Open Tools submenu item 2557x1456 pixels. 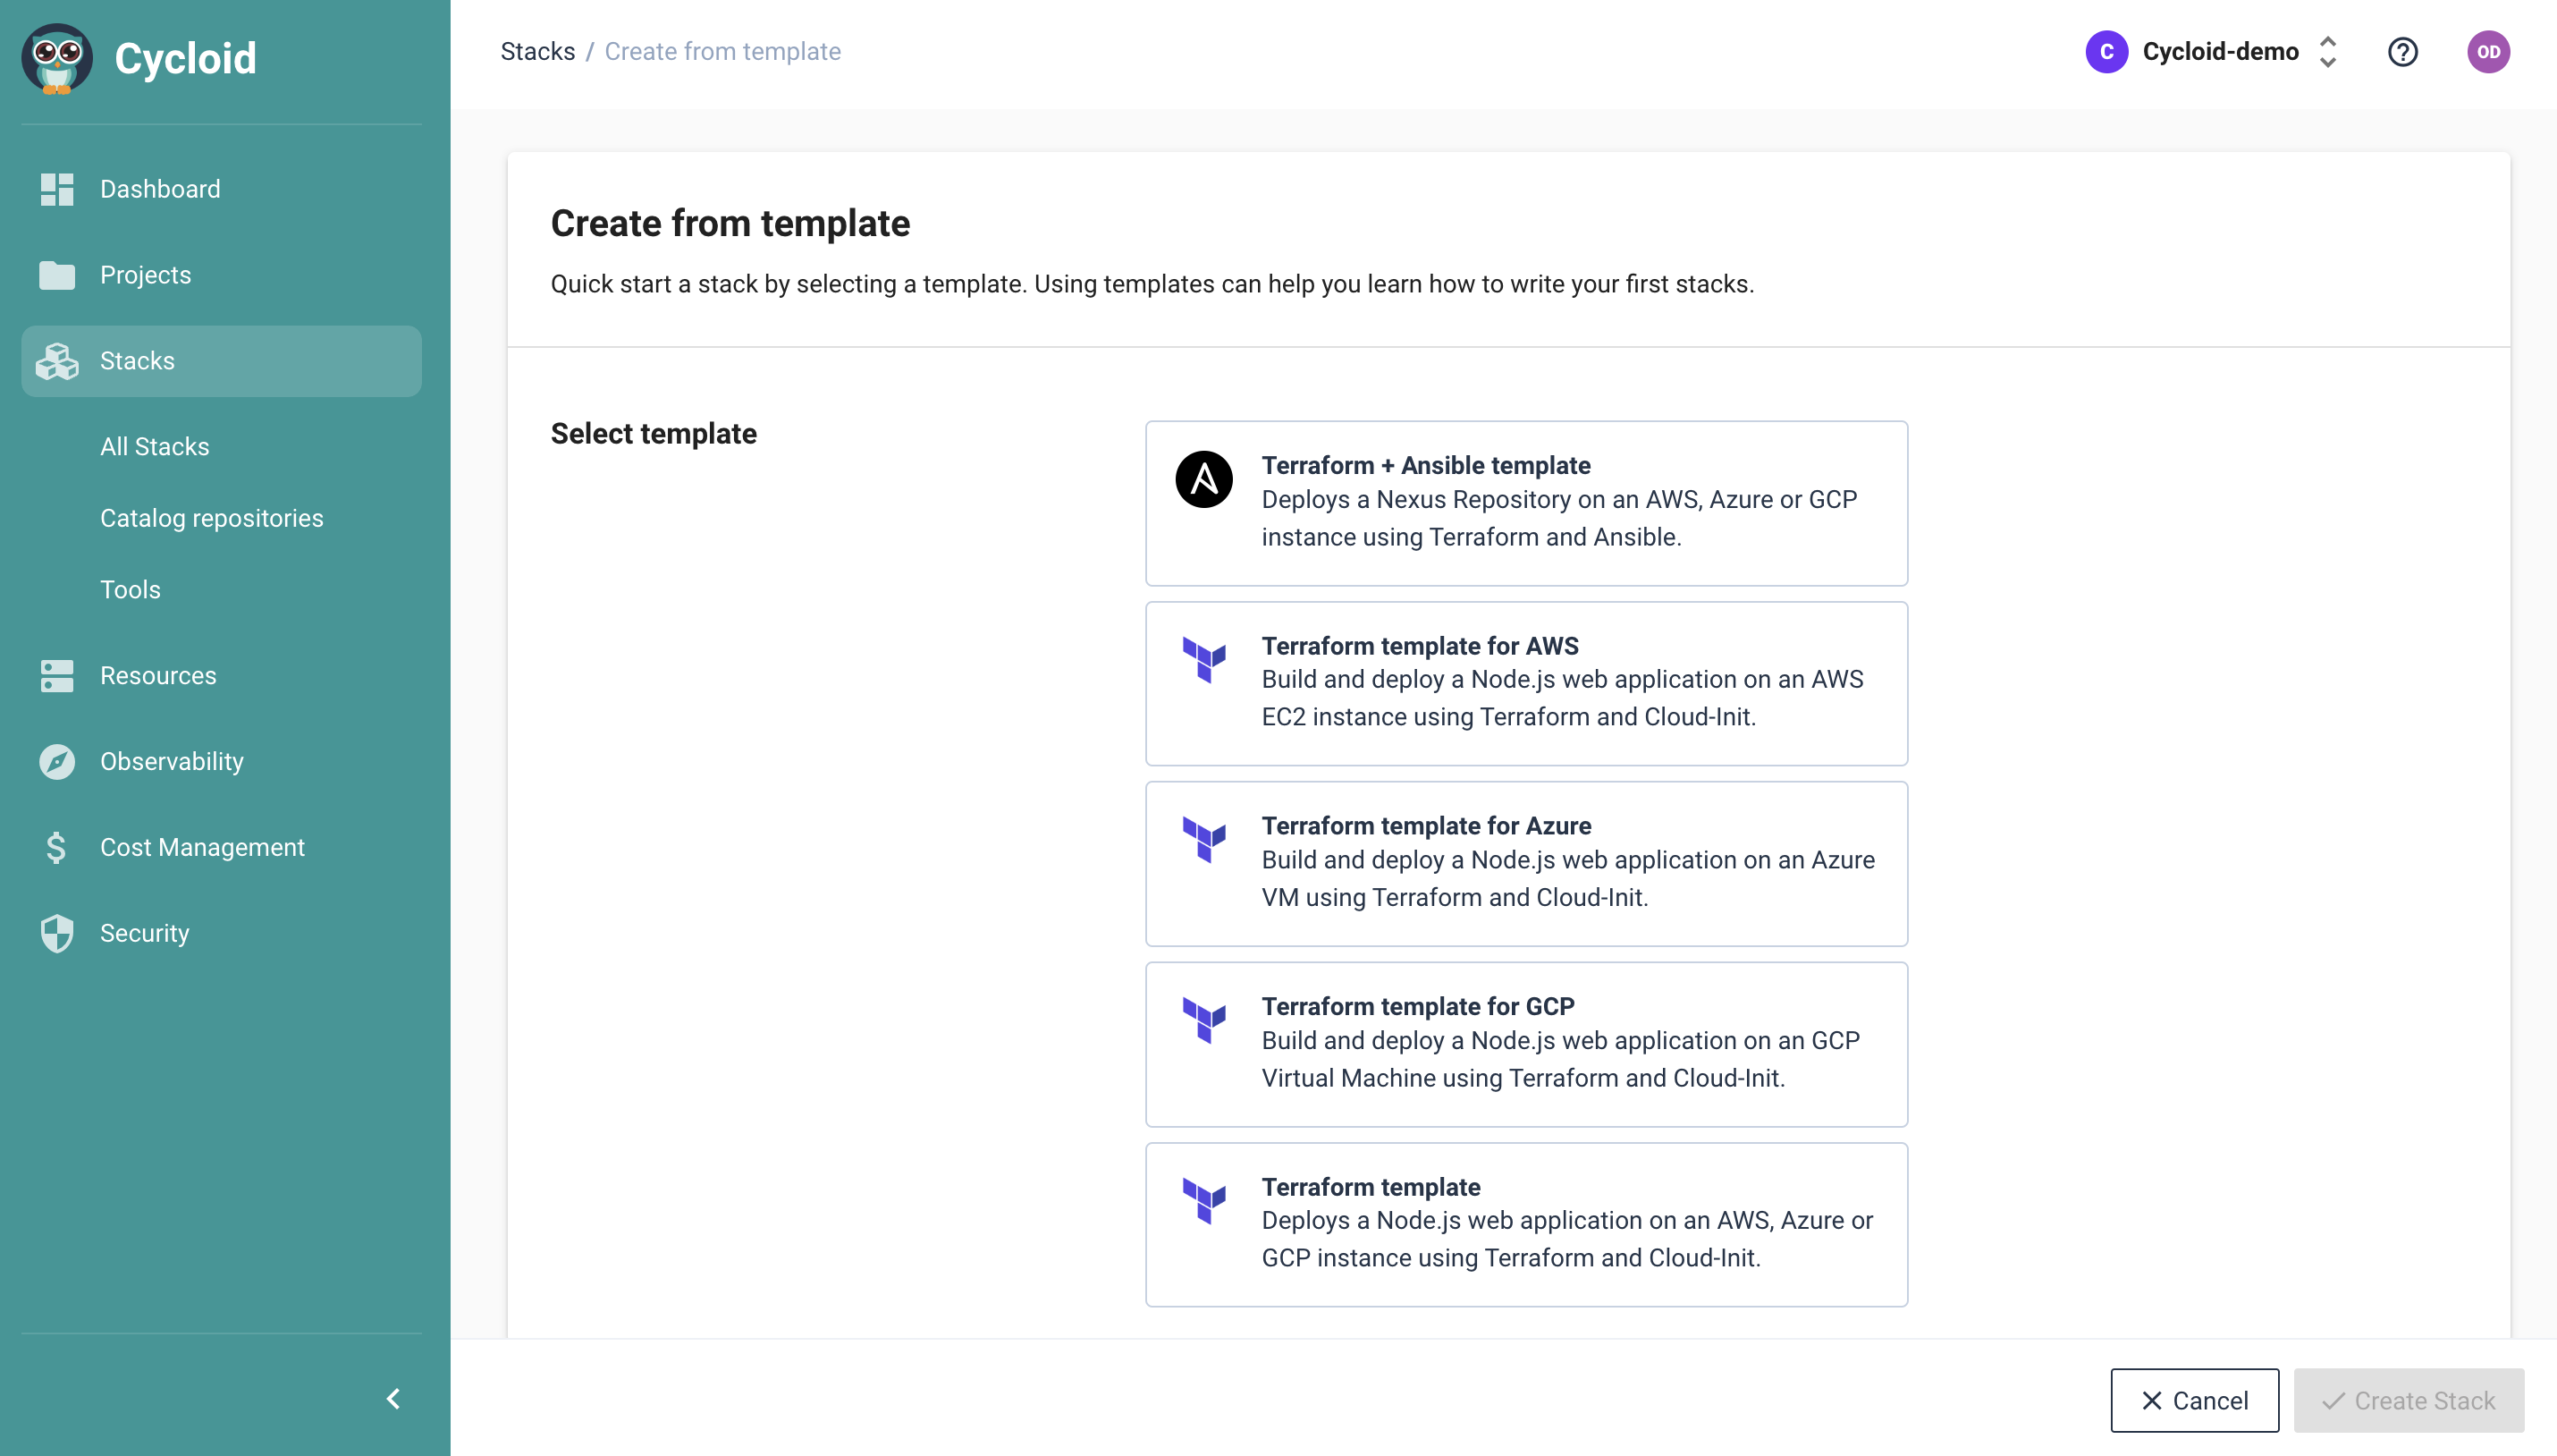pos(130,590)
